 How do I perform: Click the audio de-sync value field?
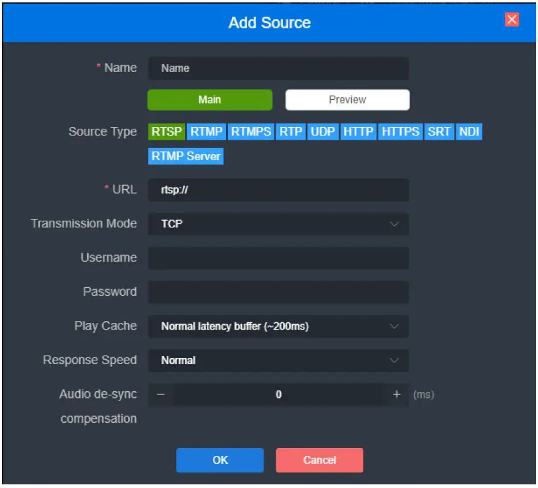point(279,394)
